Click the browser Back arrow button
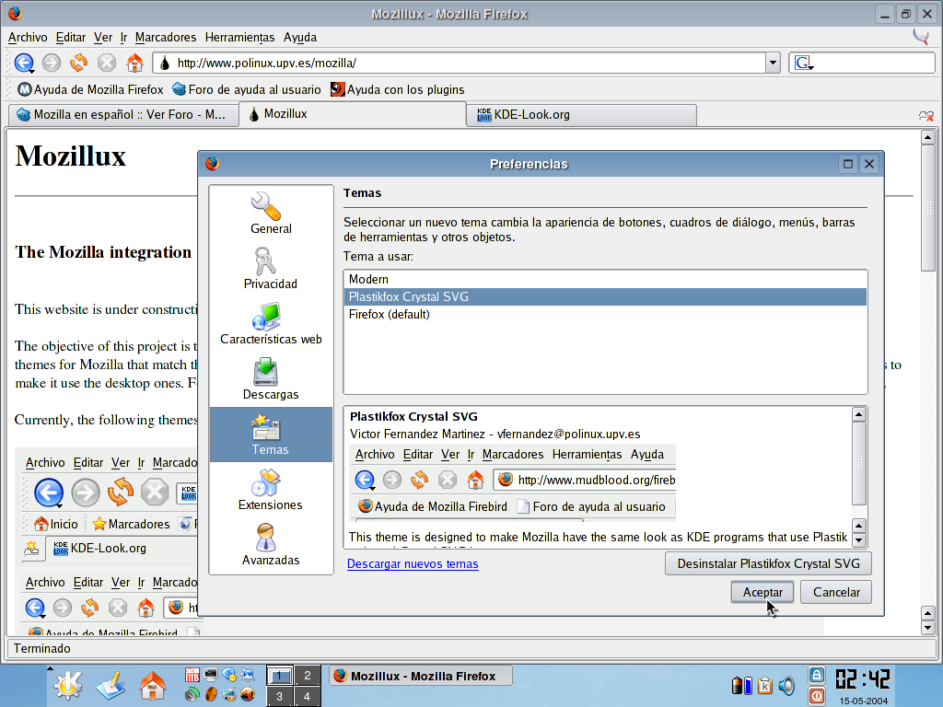The height and width of the screenshot is (707, 943). pyautogui.click(x=24, y=63)
